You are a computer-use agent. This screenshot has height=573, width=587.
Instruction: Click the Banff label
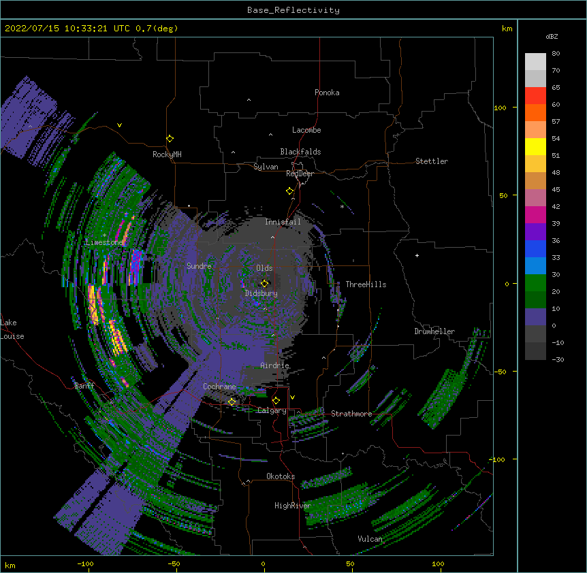[x=84, y=386]
